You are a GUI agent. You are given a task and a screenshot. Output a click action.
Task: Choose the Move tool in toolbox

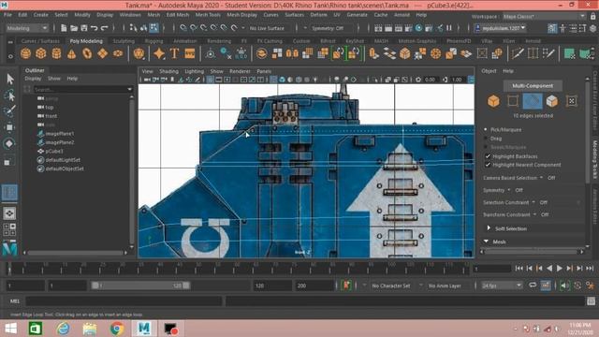(9, 127)
